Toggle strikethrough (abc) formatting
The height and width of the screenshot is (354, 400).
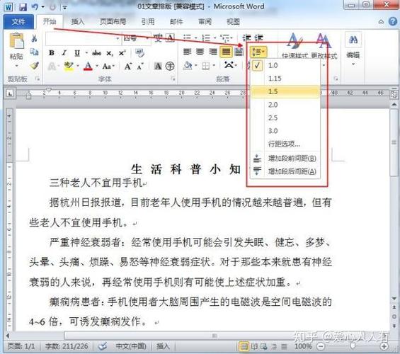click(97, 53)
